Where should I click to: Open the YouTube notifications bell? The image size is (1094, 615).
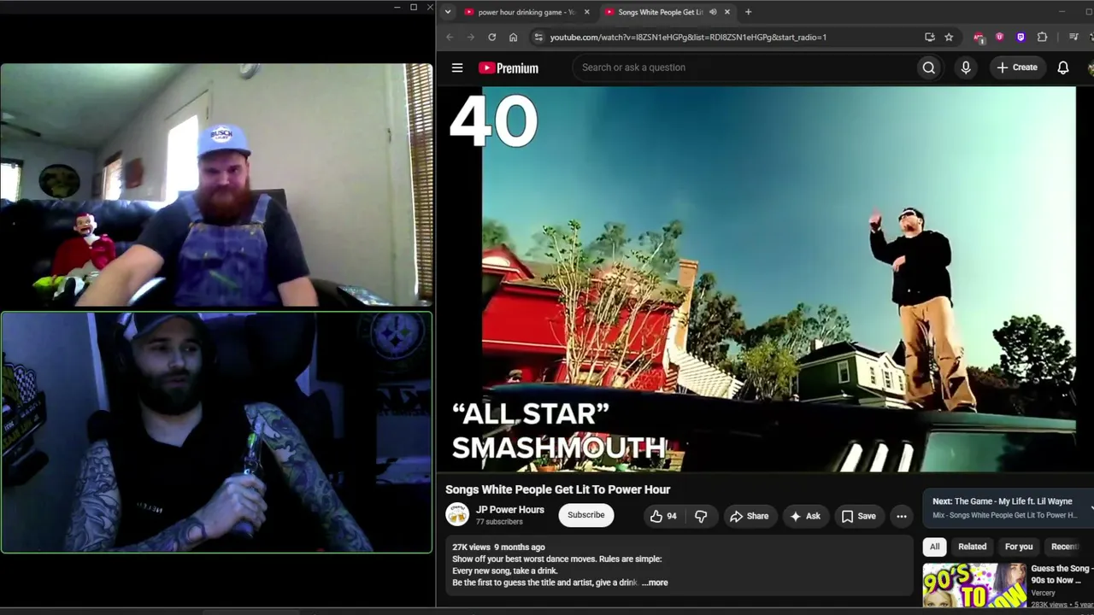coord(1063,67)
